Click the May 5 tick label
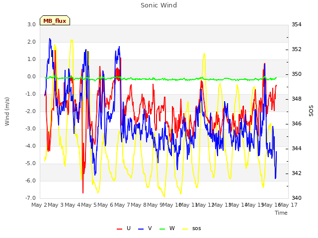 point(89,205)
